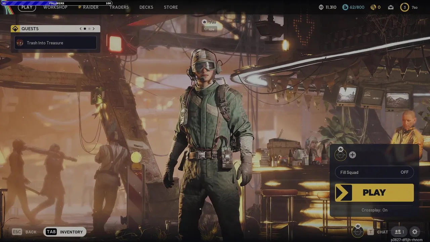Open Chat with the T button
This screenshot has width=430, height=242.
(x=378, y=232)
